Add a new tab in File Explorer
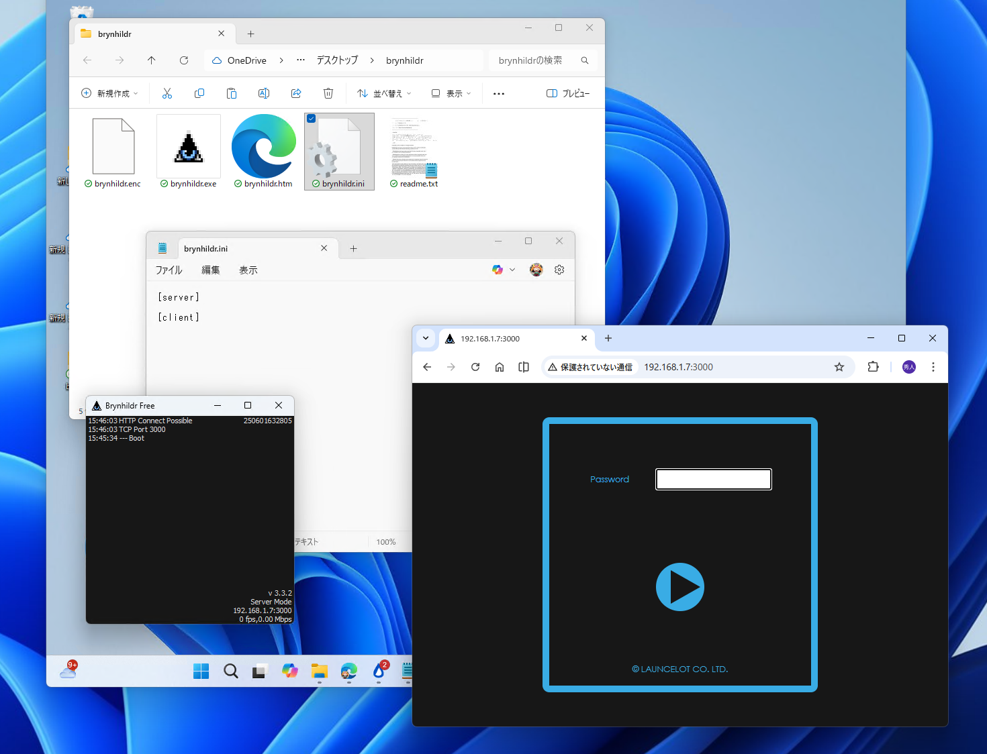The height and width of the screenshot is (754, 987). pos(250,34)
